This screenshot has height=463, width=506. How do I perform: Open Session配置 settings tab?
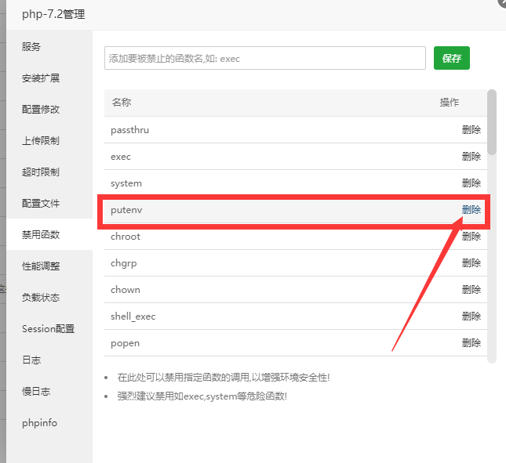tap(49, 329)
